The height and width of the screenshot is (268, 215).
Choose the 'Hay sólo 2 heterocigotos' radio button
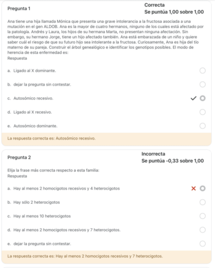(203, 202)
